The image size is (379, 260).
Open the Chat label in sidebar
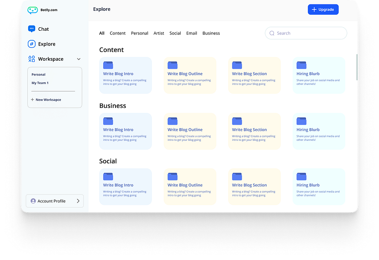tap(43, 29)
